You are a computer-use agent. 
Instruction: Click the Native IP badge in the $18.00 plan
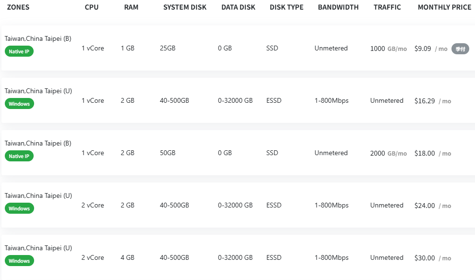[19, 156]
